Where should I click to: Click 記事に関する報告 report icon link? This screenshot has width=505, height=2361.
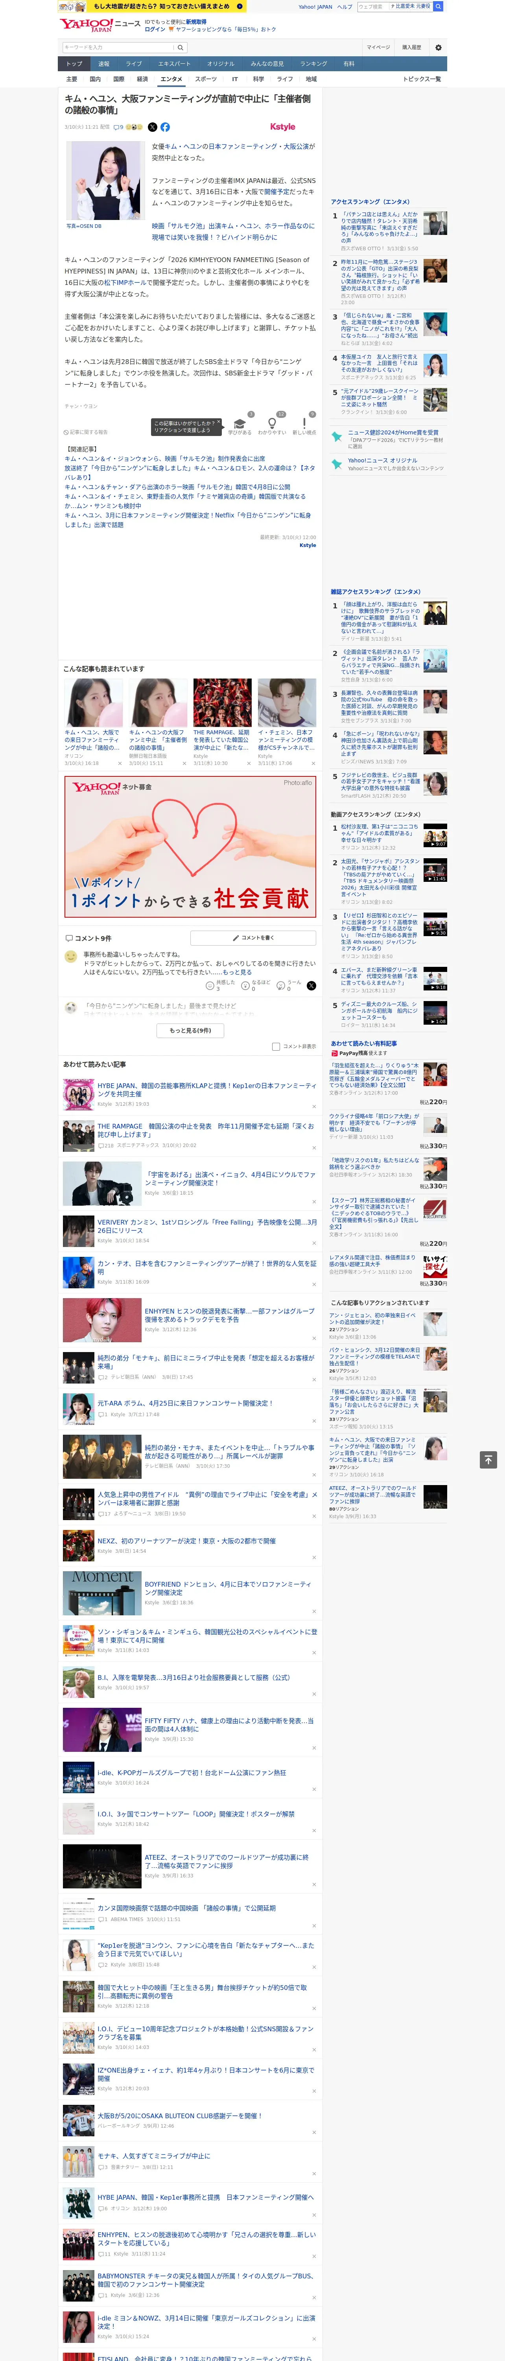tap(86, 432)
